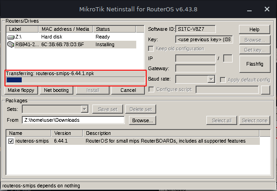The height and width of the screenshot is (191, 277).
Task: Select the Hard disk media cell
Action: (x=52, y=37)
